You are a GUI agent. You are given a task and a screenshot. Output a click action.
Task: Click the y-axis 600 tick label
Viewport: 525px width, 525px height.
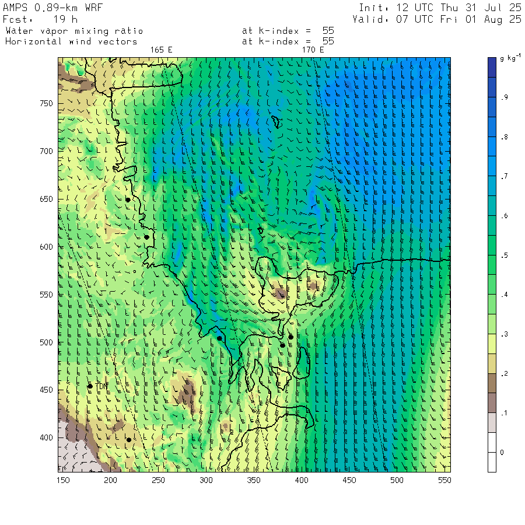tap(46, 247)
